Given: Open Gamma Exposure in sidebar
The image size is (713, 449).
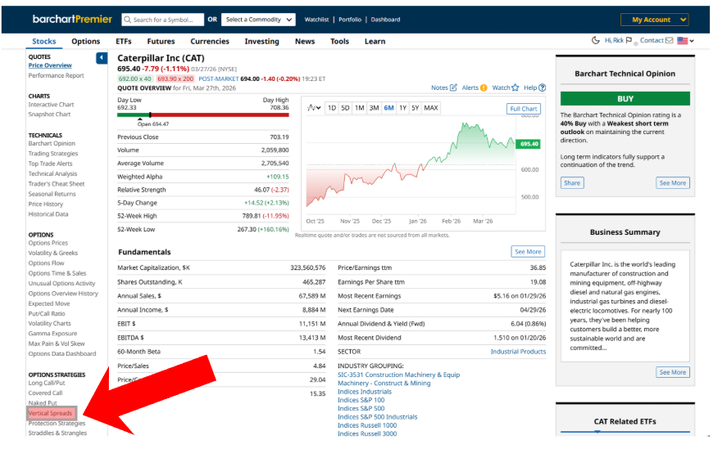Looking at the screenshot, I should pos(52,333).
